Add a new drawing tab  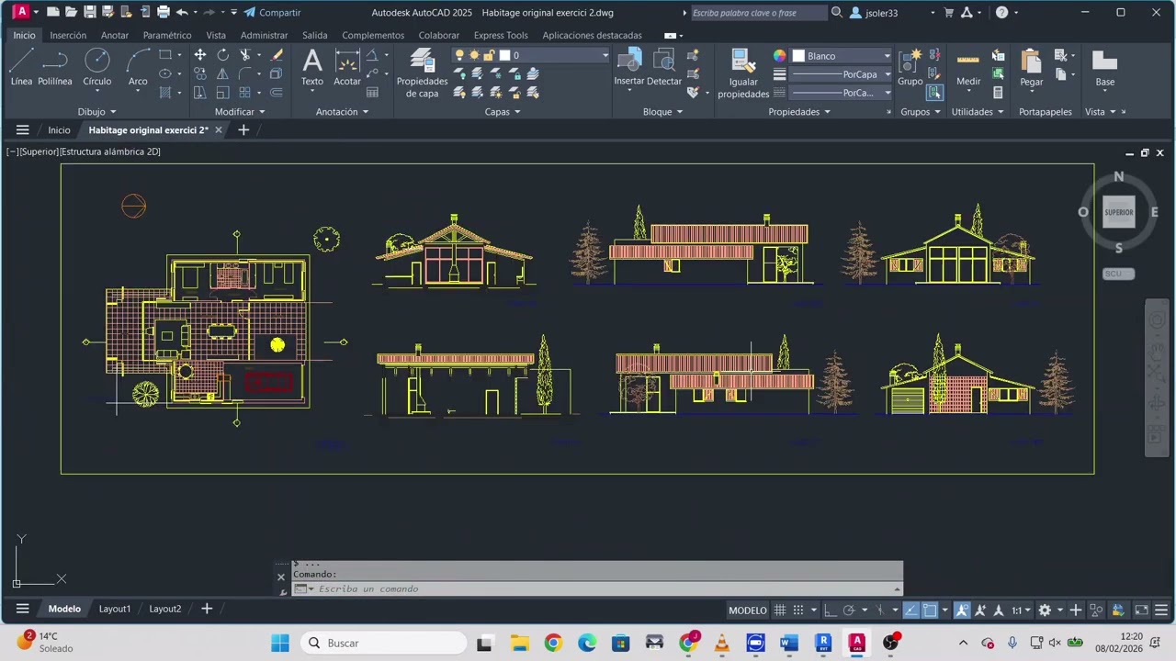coord(243,130)
